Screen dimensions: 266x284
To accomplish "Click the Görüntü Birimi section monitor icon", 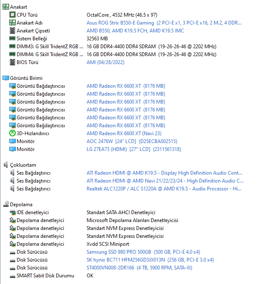I will [6, 78].
